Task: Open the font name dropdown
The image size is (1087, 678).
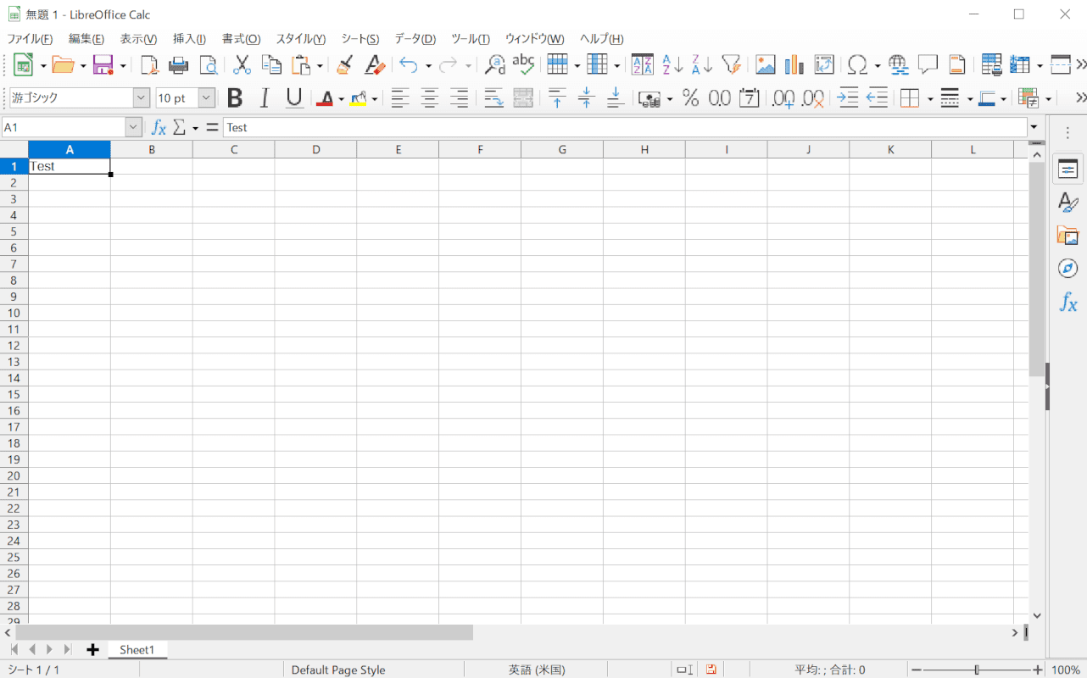Action: coord(141,98)
